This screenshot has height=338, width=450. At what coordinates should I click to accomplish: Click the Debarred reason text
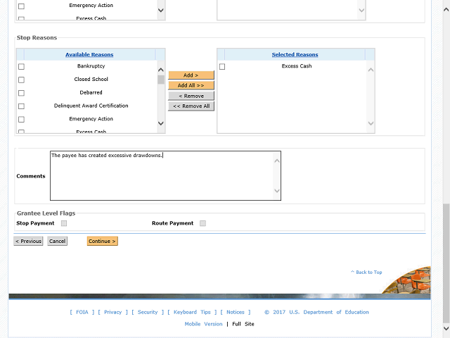coord(91,92)
